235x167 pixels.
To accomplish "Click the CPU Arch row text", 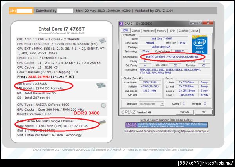I will click(48, 39).
